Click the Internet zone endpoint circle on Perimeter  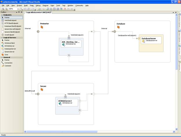tap(38, 32)
